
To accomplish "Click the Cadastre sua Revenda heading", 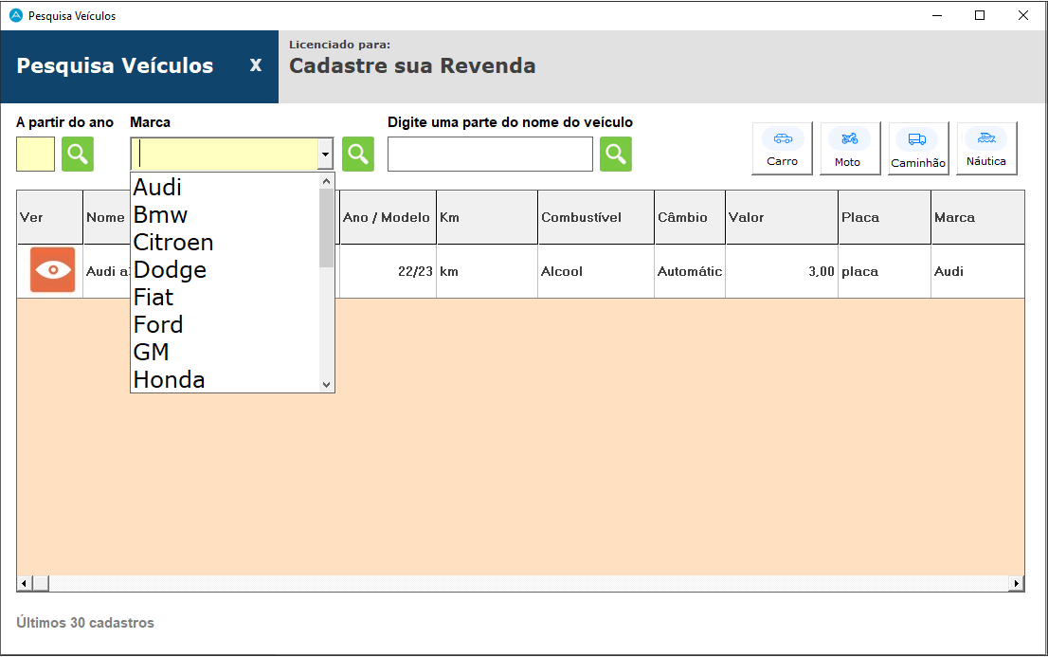I will pos(412,65).
